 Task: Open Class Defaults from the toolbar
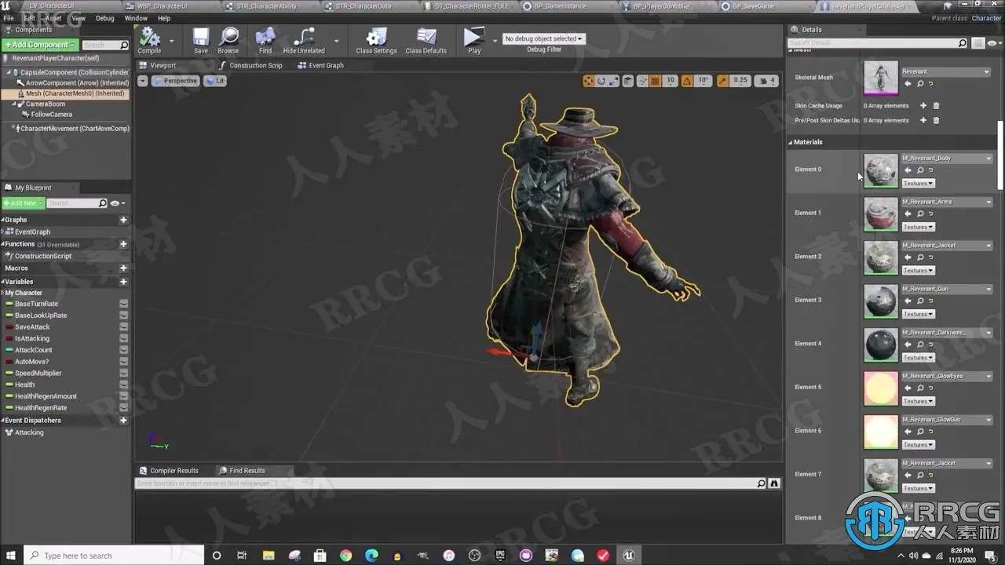pos(426,40)
